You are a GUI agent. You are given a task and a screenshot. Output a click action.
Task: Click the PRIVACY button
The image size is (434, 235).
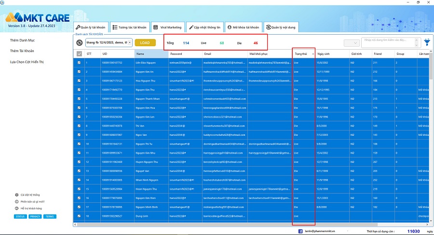[x=35, y=217]
